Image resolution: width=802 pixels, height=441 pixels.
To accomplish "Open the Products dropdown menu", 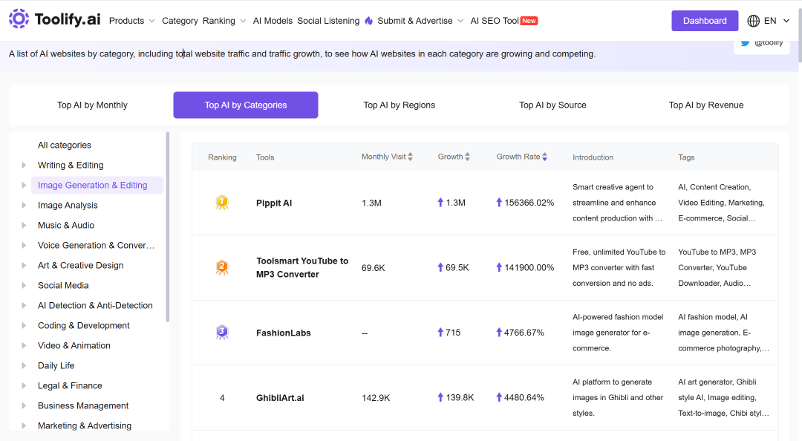I will point(131,21).
